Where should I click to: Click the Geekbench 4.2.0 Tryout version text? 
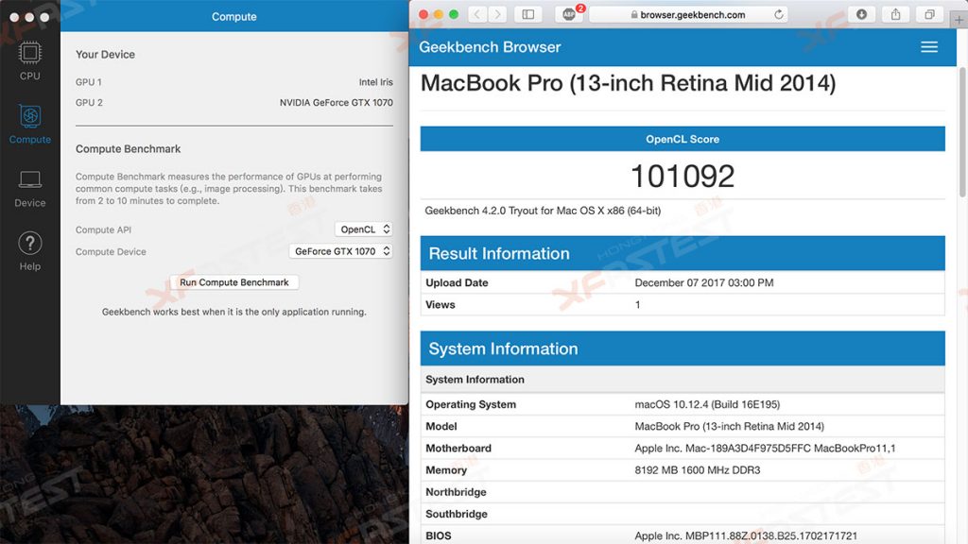[x=543, y=211]
